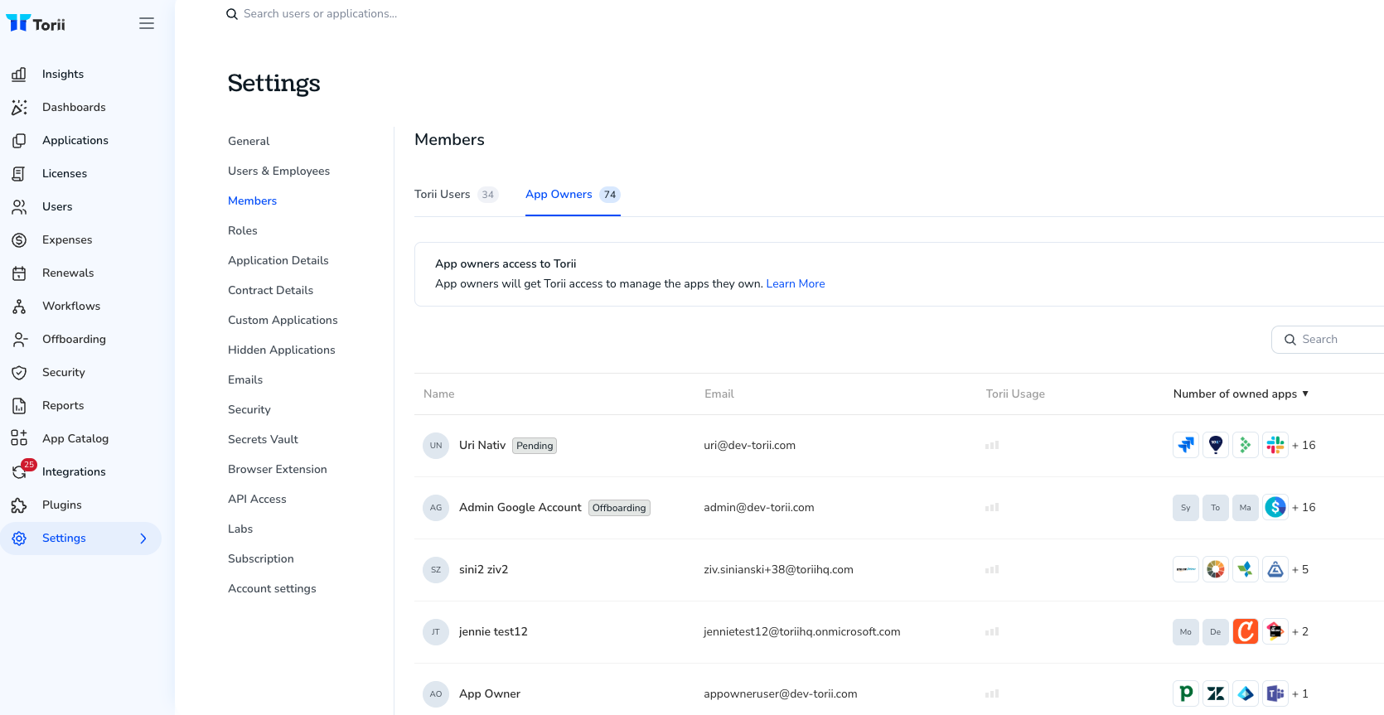This screenshot has height=715, width=1384.
Task: Open API Access settings
Action: (x=257, y=500)
